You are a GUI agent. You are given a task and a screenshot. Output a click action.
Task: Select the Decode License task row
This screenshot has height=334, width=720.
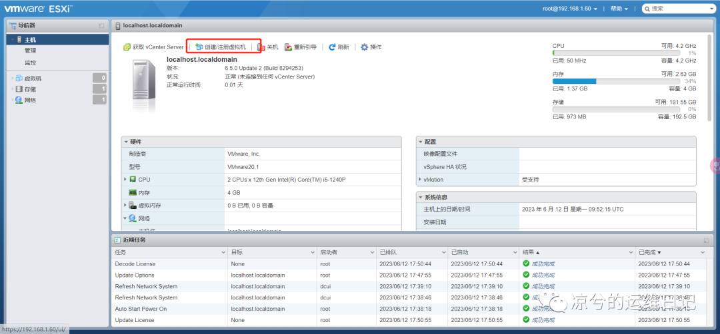pyautogui.click(x=409, y=264)
